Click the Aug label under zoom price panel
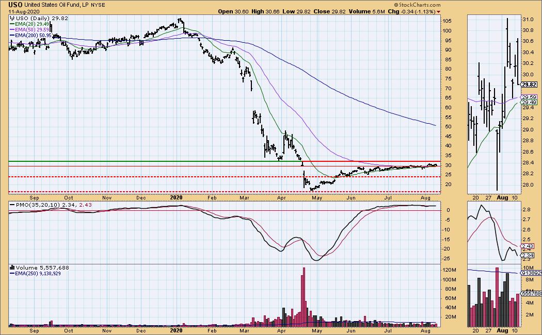542x335 pixels. tap(502, 198)
